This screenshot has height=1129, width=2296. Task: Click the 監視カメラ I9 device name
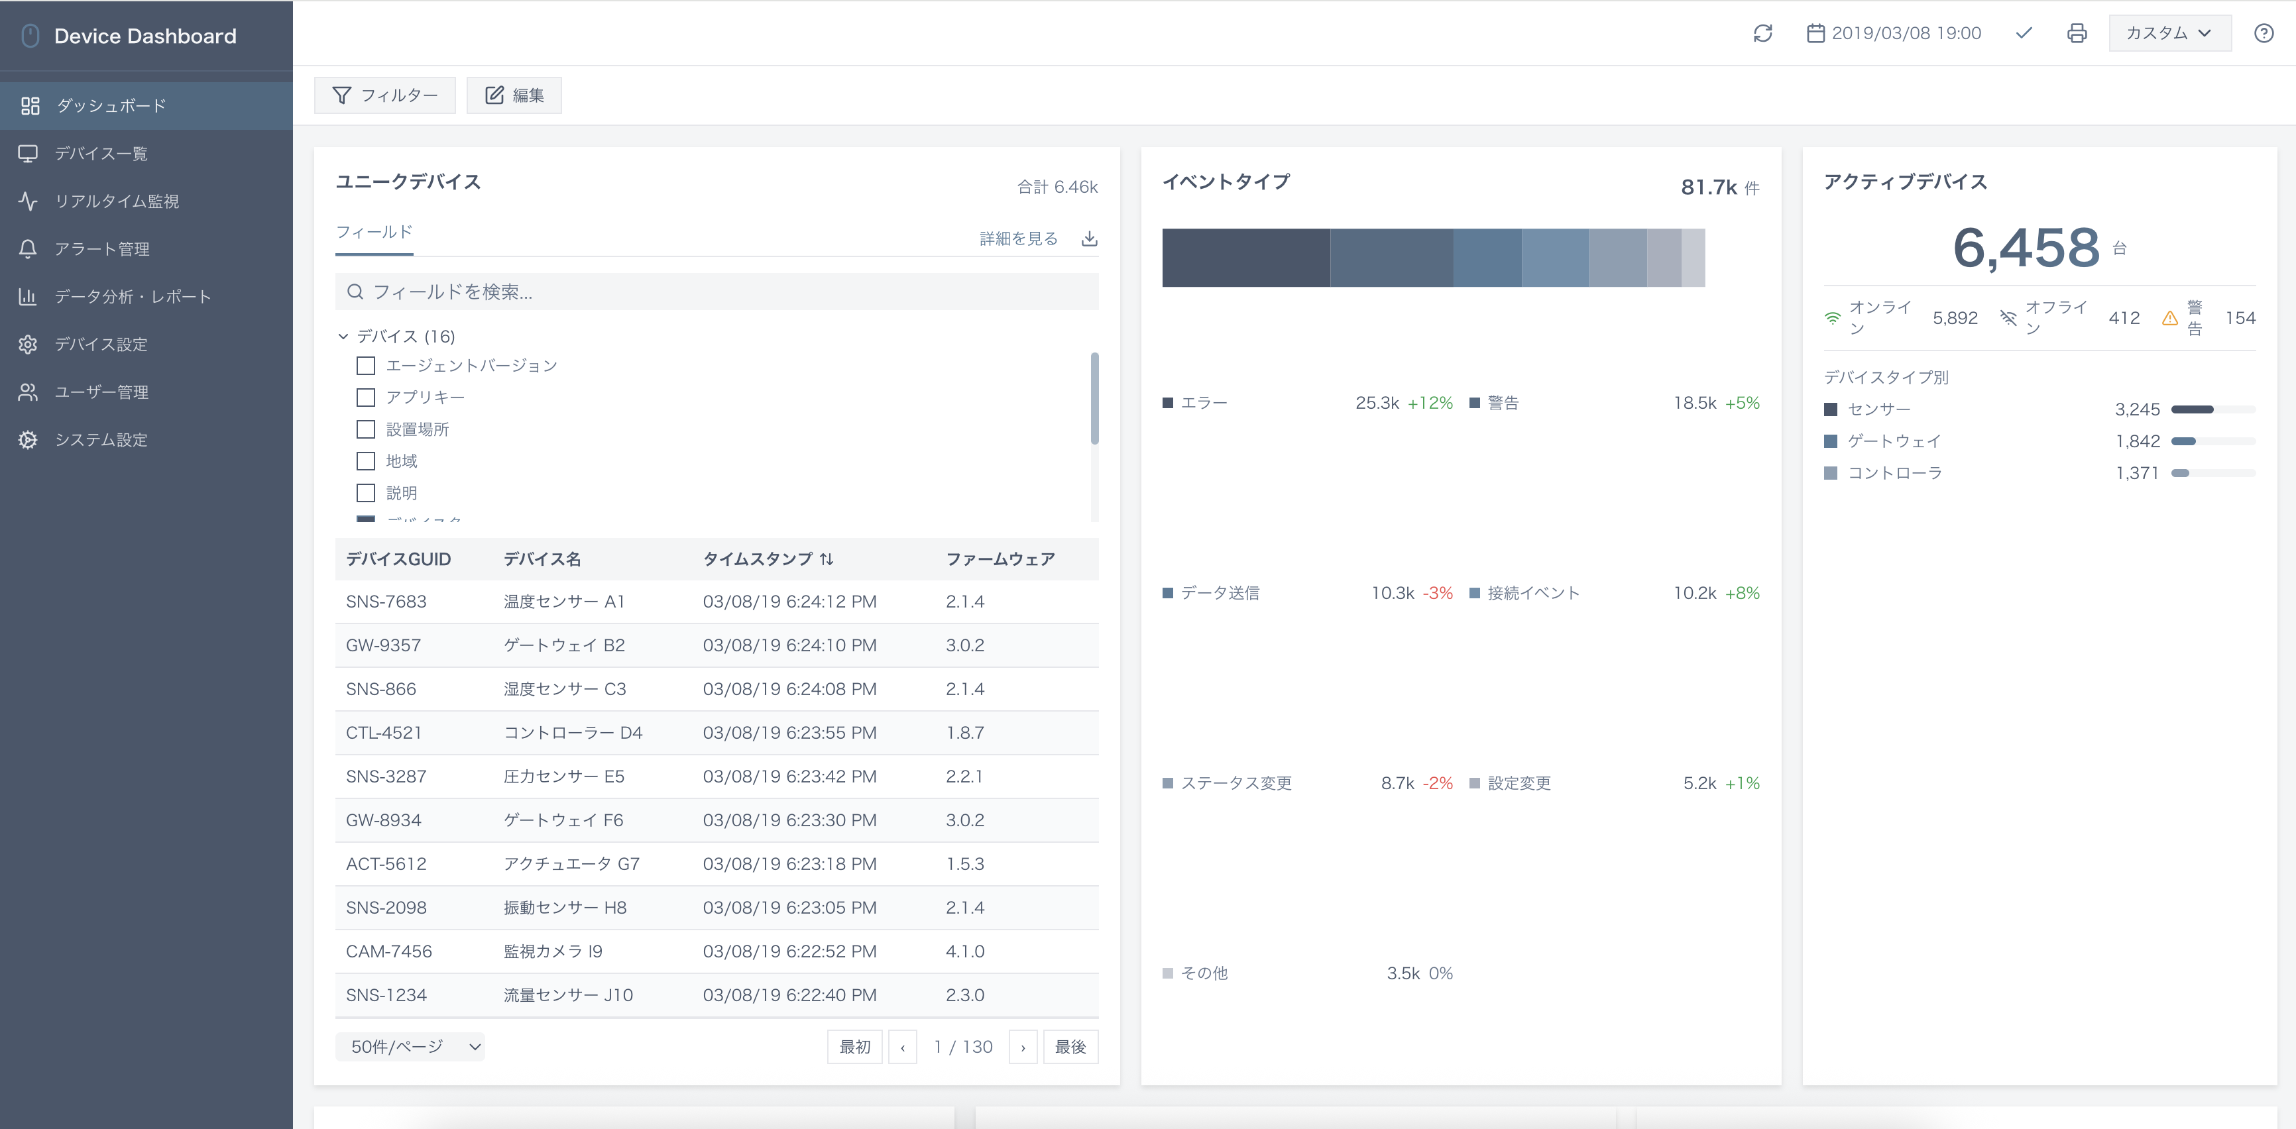coord(553,951)
